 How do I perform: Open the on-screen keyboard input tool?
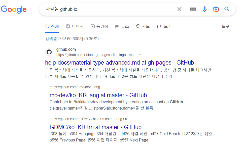click(193, 9)
